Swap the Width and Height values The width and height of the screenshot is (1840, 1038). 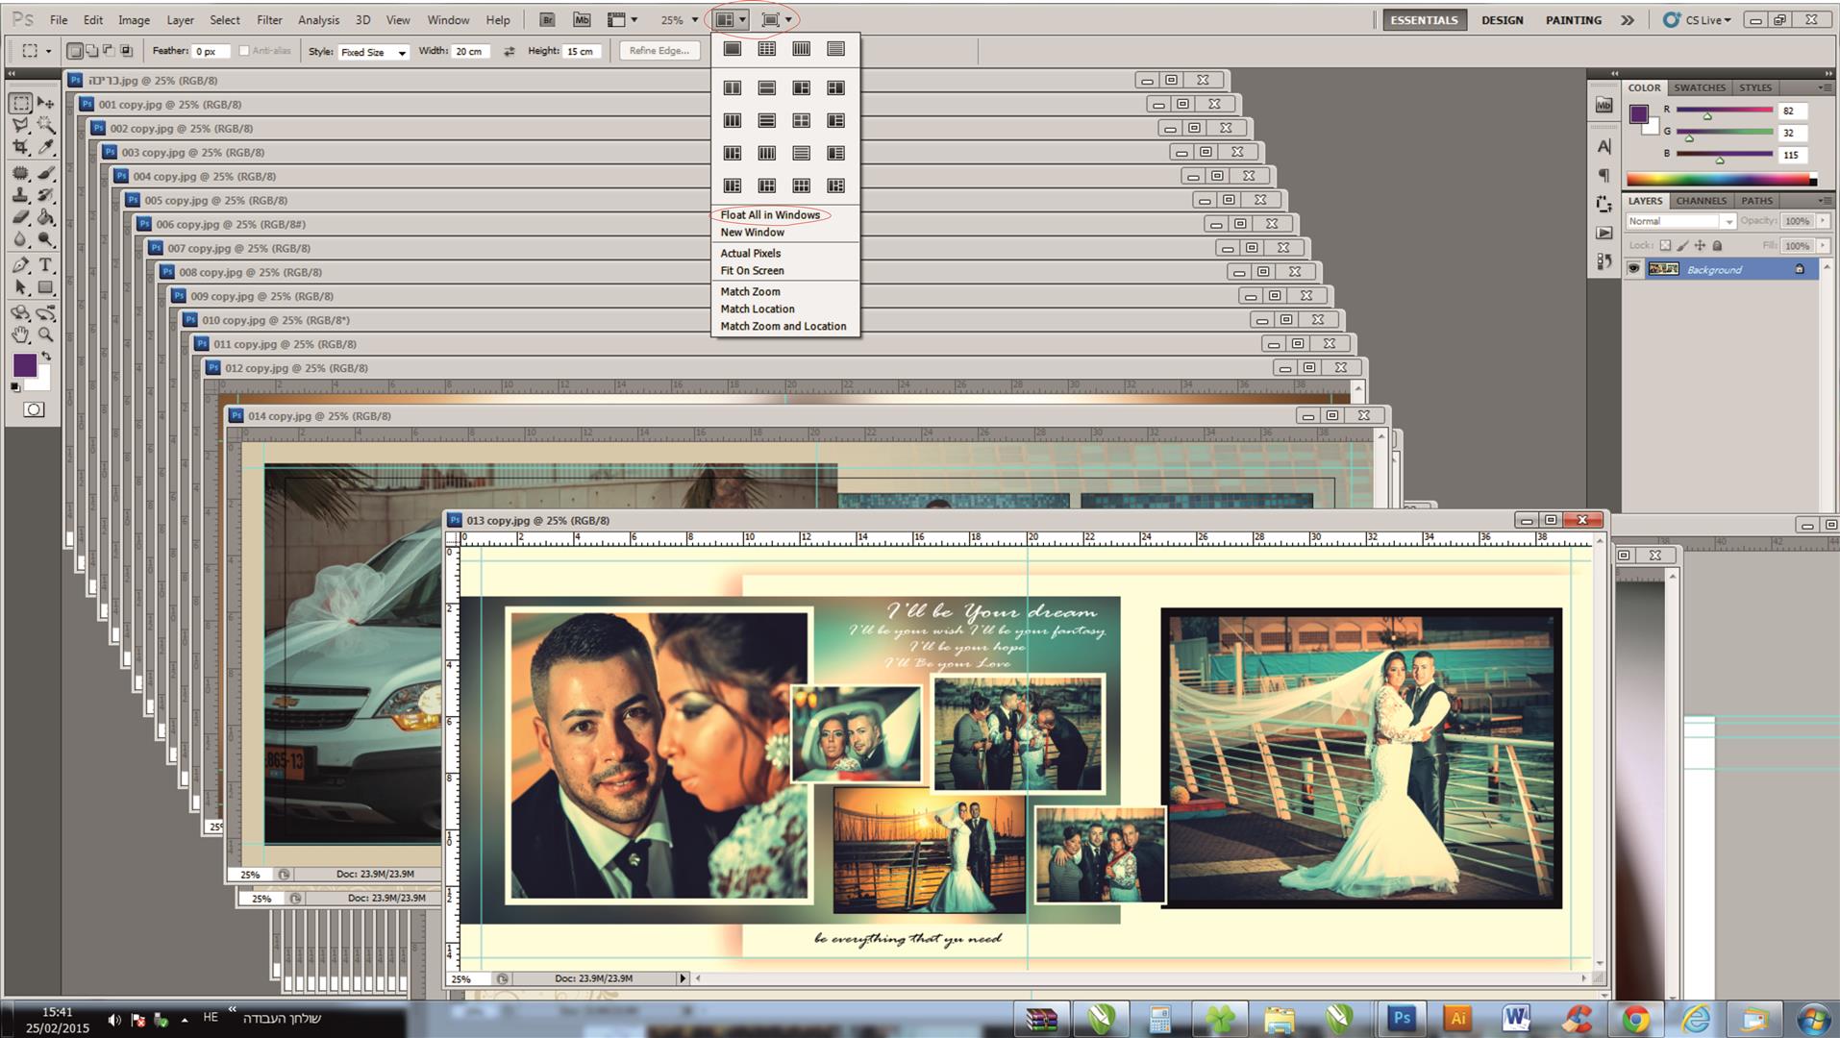click(509, 51)
